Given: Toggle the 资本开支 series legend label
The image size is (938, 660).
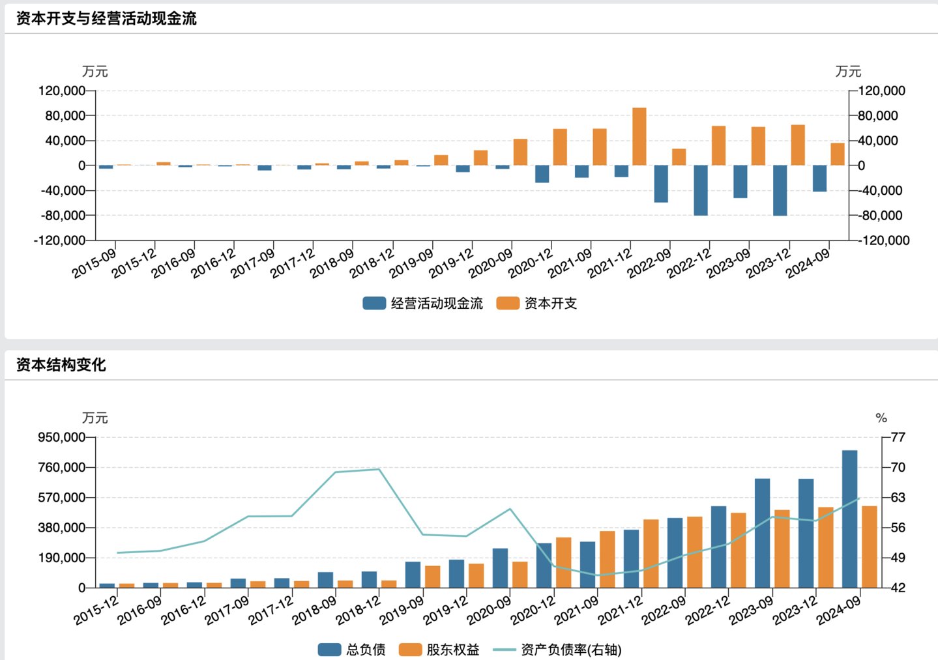Looking at the screenshot, I should coord(551,303).
